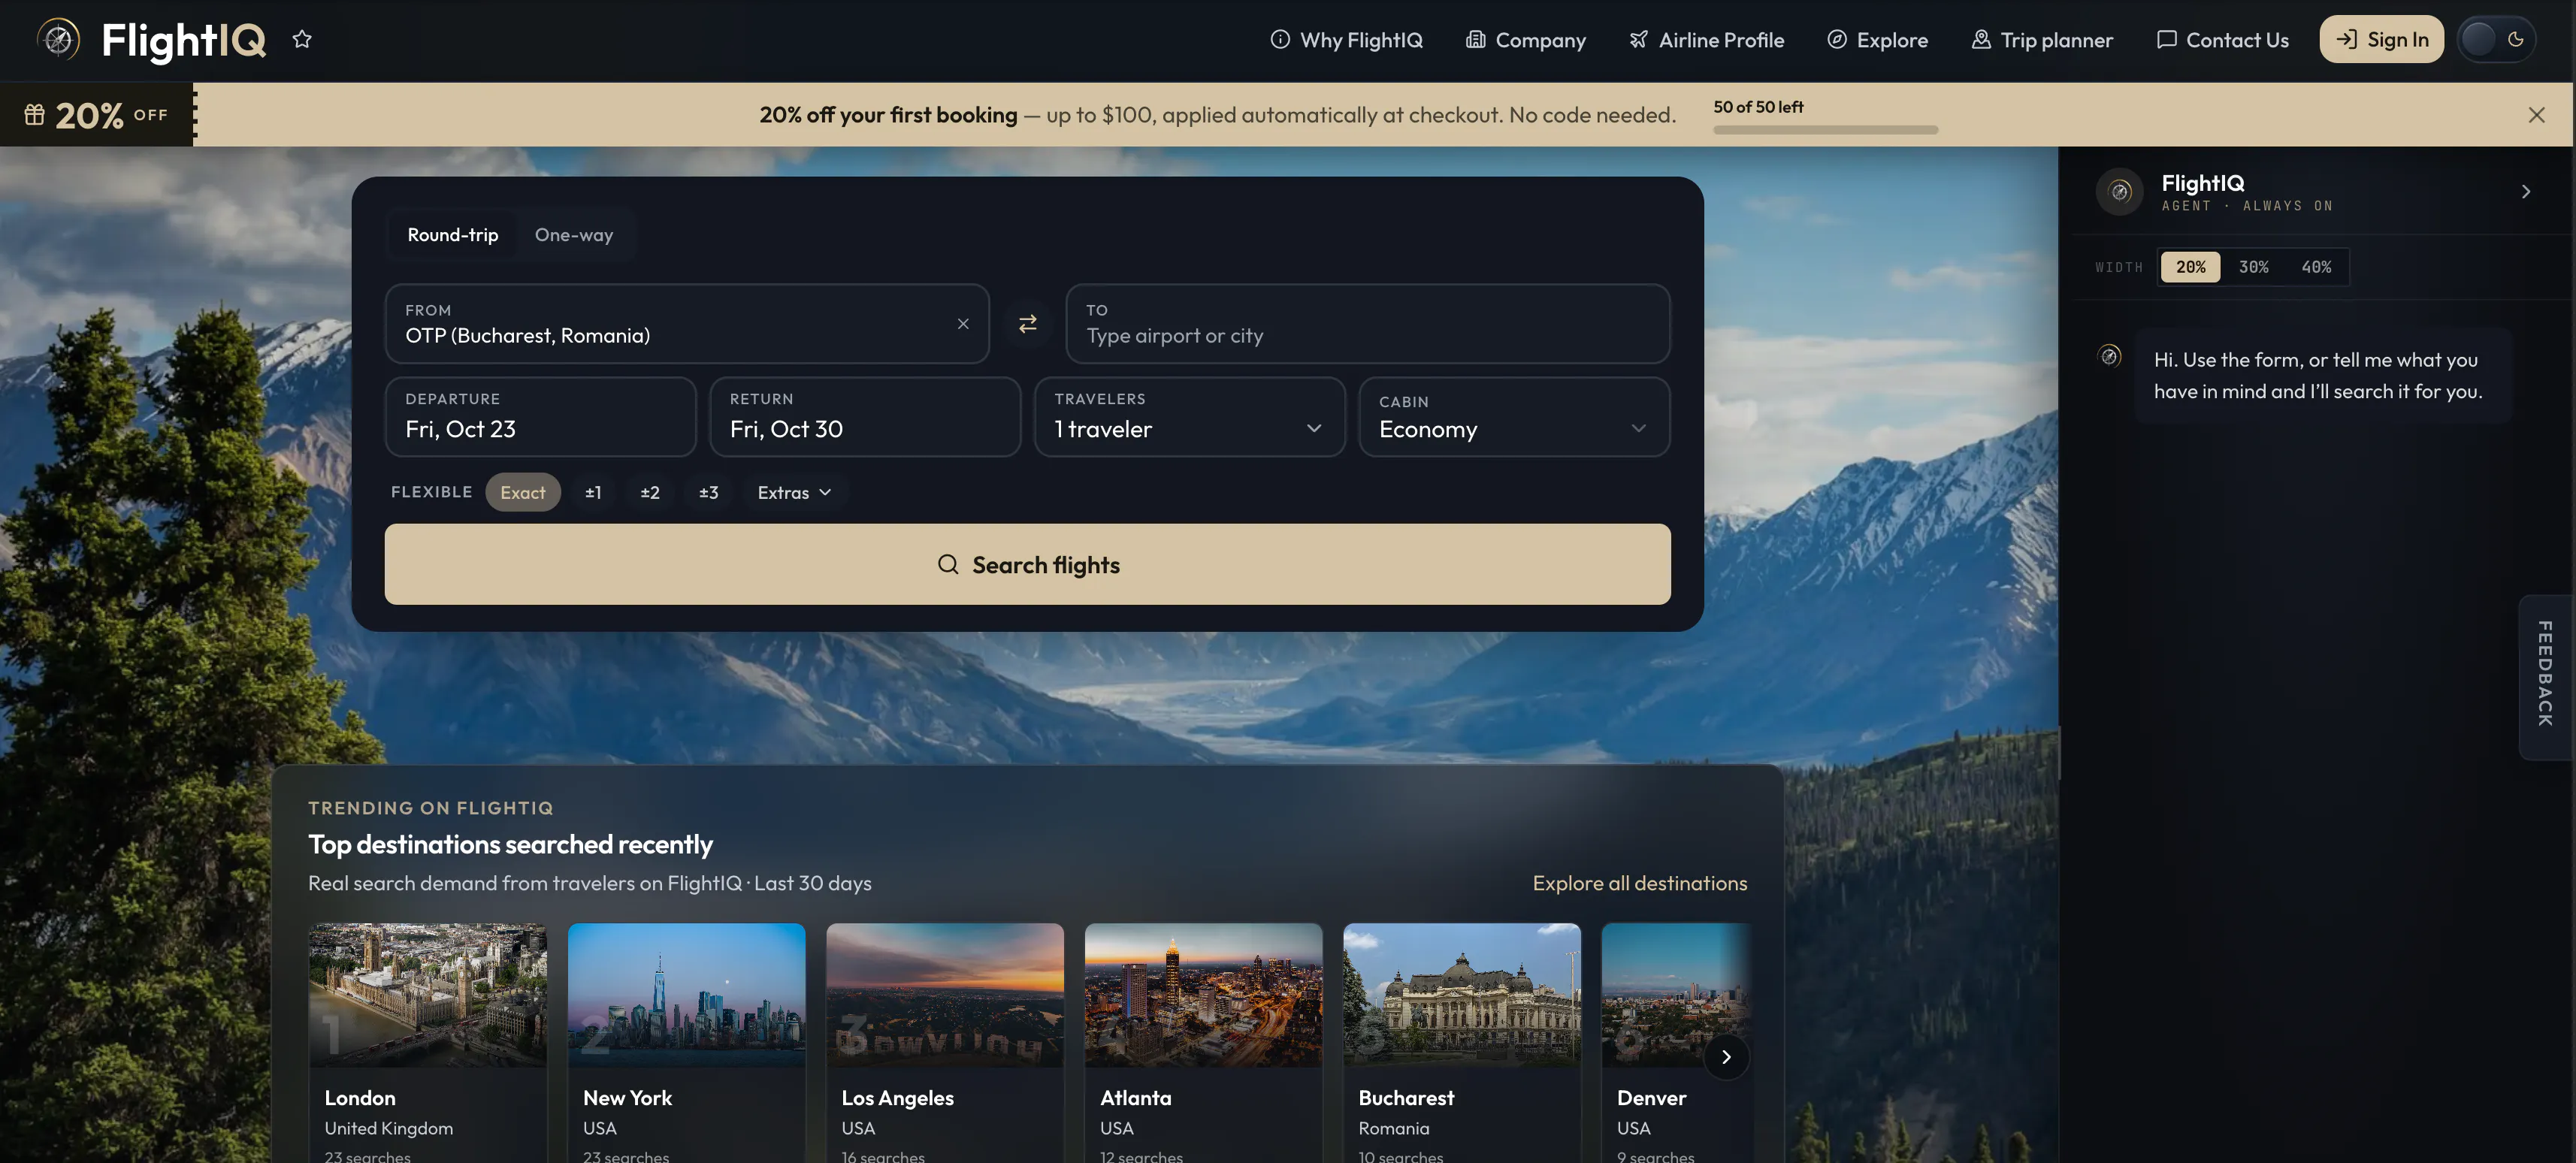Open the Atlanta destination card image
The height and width of the screenshot is (1163, 2576).
tap(1203, 995)
